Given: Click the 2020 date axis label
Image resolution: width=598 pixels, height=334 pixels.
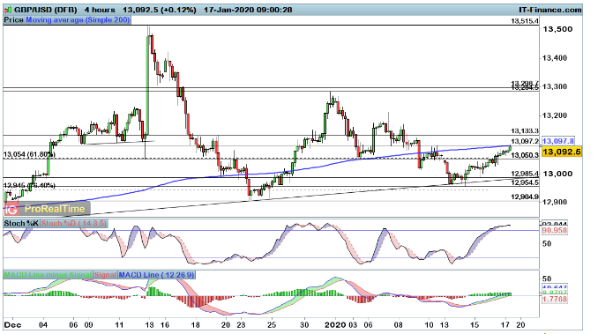Looking at the screenshot, I should point(335,325).
